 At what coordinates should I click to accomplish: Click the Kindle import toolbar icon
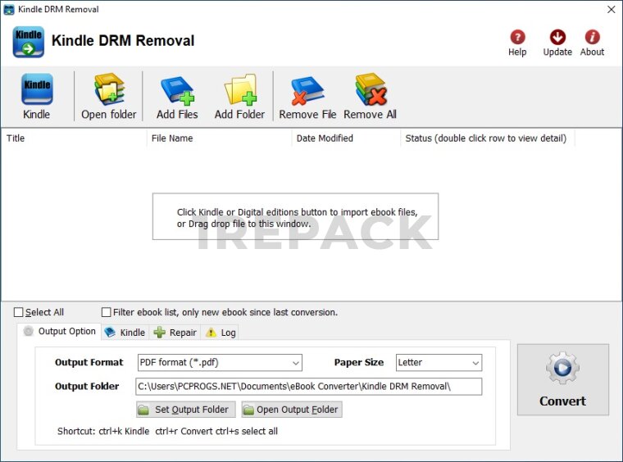[x=36, y=89]
